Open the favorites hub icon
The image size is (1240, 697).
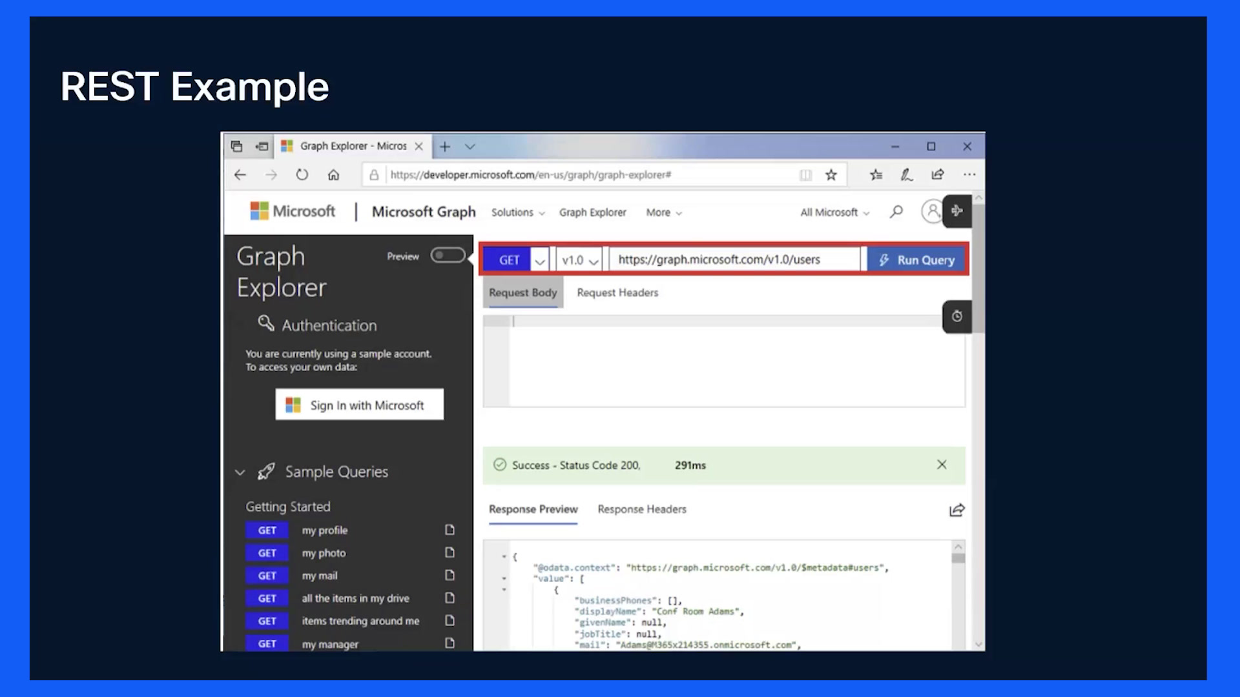[876, 175]
